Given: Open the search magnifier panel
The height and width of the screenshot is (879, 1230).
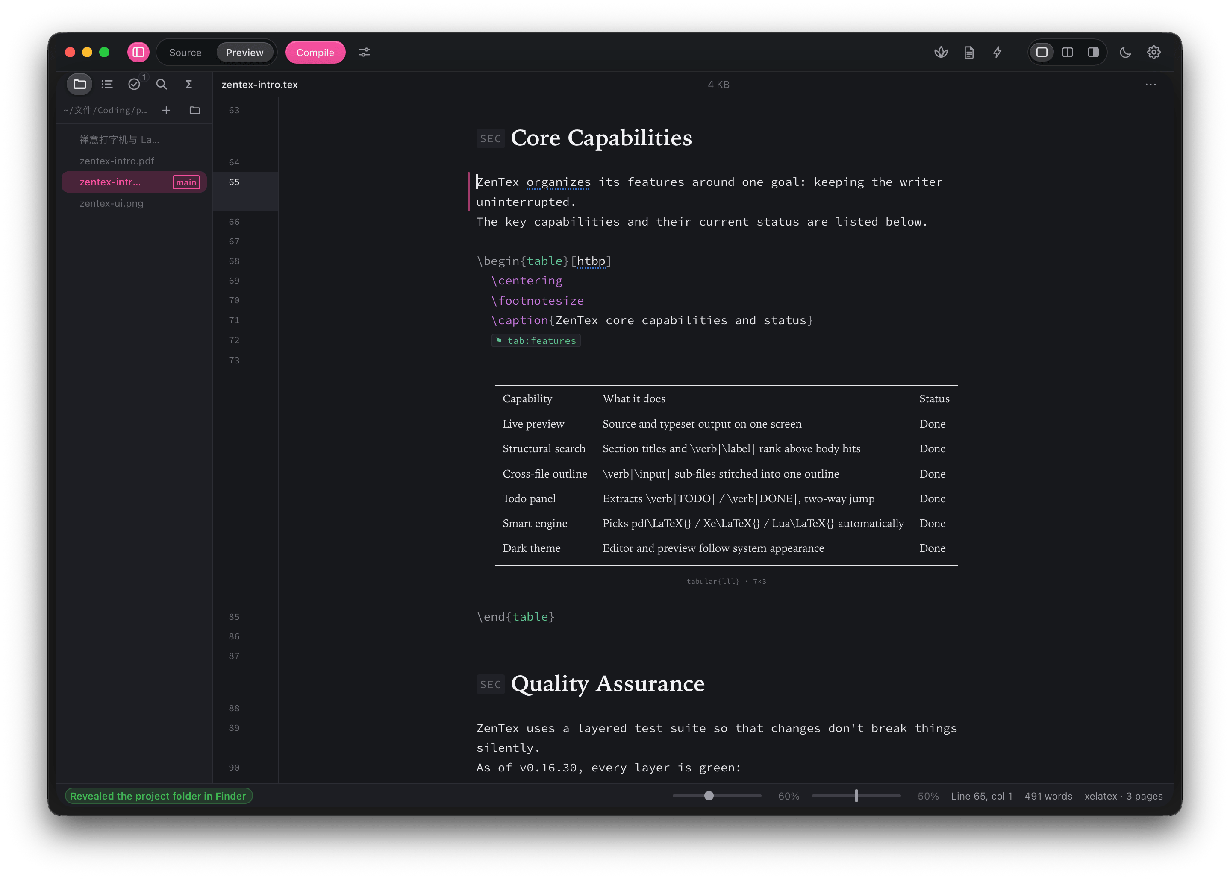Looking at the screenshot, I should pos(162,84).
